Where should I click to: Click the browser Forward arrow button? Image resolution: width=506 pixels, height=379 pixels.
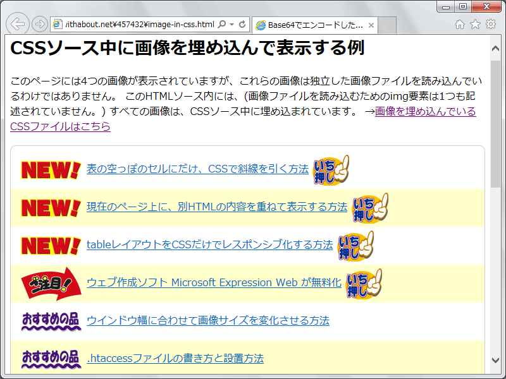click(x=39, y=25)
